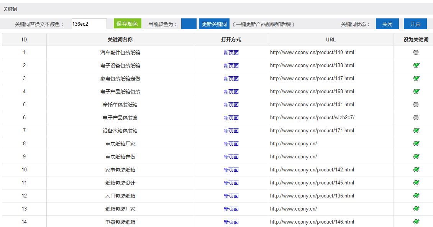Toggle the green check for 电器包装纸箱
The height and width of the screenshot is (227, 433).
click(x=416, y=222)
